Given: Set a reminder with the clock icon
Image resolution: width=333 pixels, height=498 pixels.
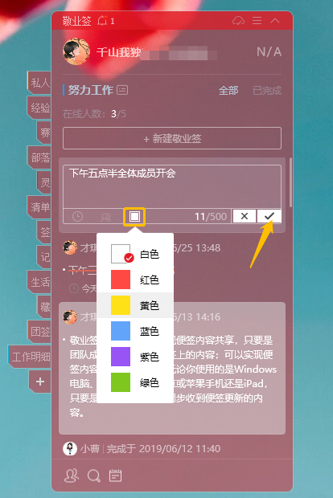Looking at the screenshot, I should (77, 217).
